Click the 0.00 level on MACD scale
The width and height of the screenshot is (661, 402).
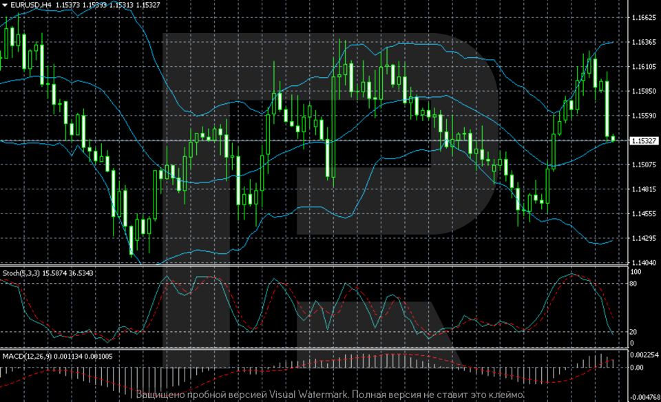[637, 368]
